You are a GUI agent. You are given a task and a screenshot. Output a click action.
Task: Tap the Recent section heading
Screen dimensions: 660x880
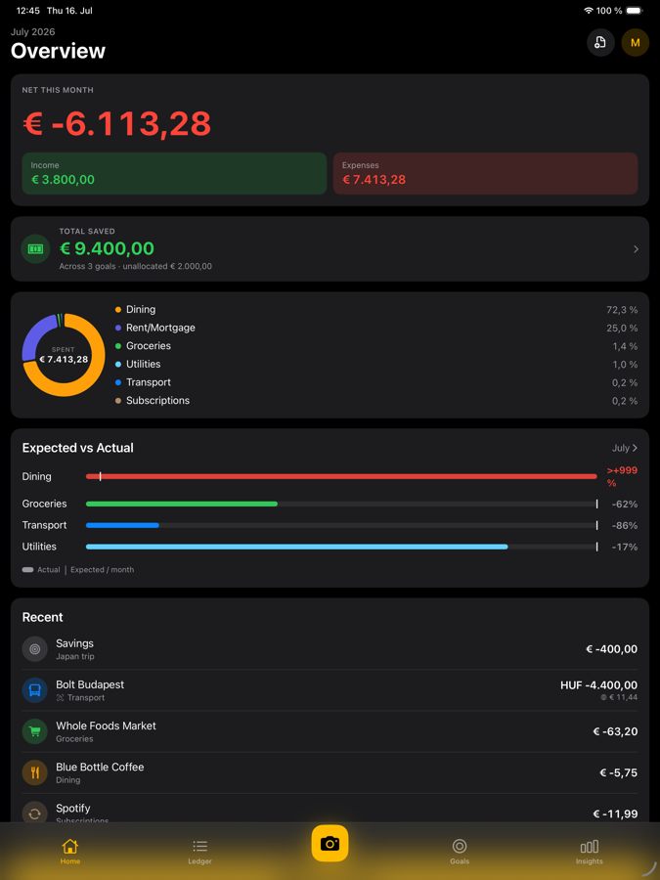coord(42,617)
